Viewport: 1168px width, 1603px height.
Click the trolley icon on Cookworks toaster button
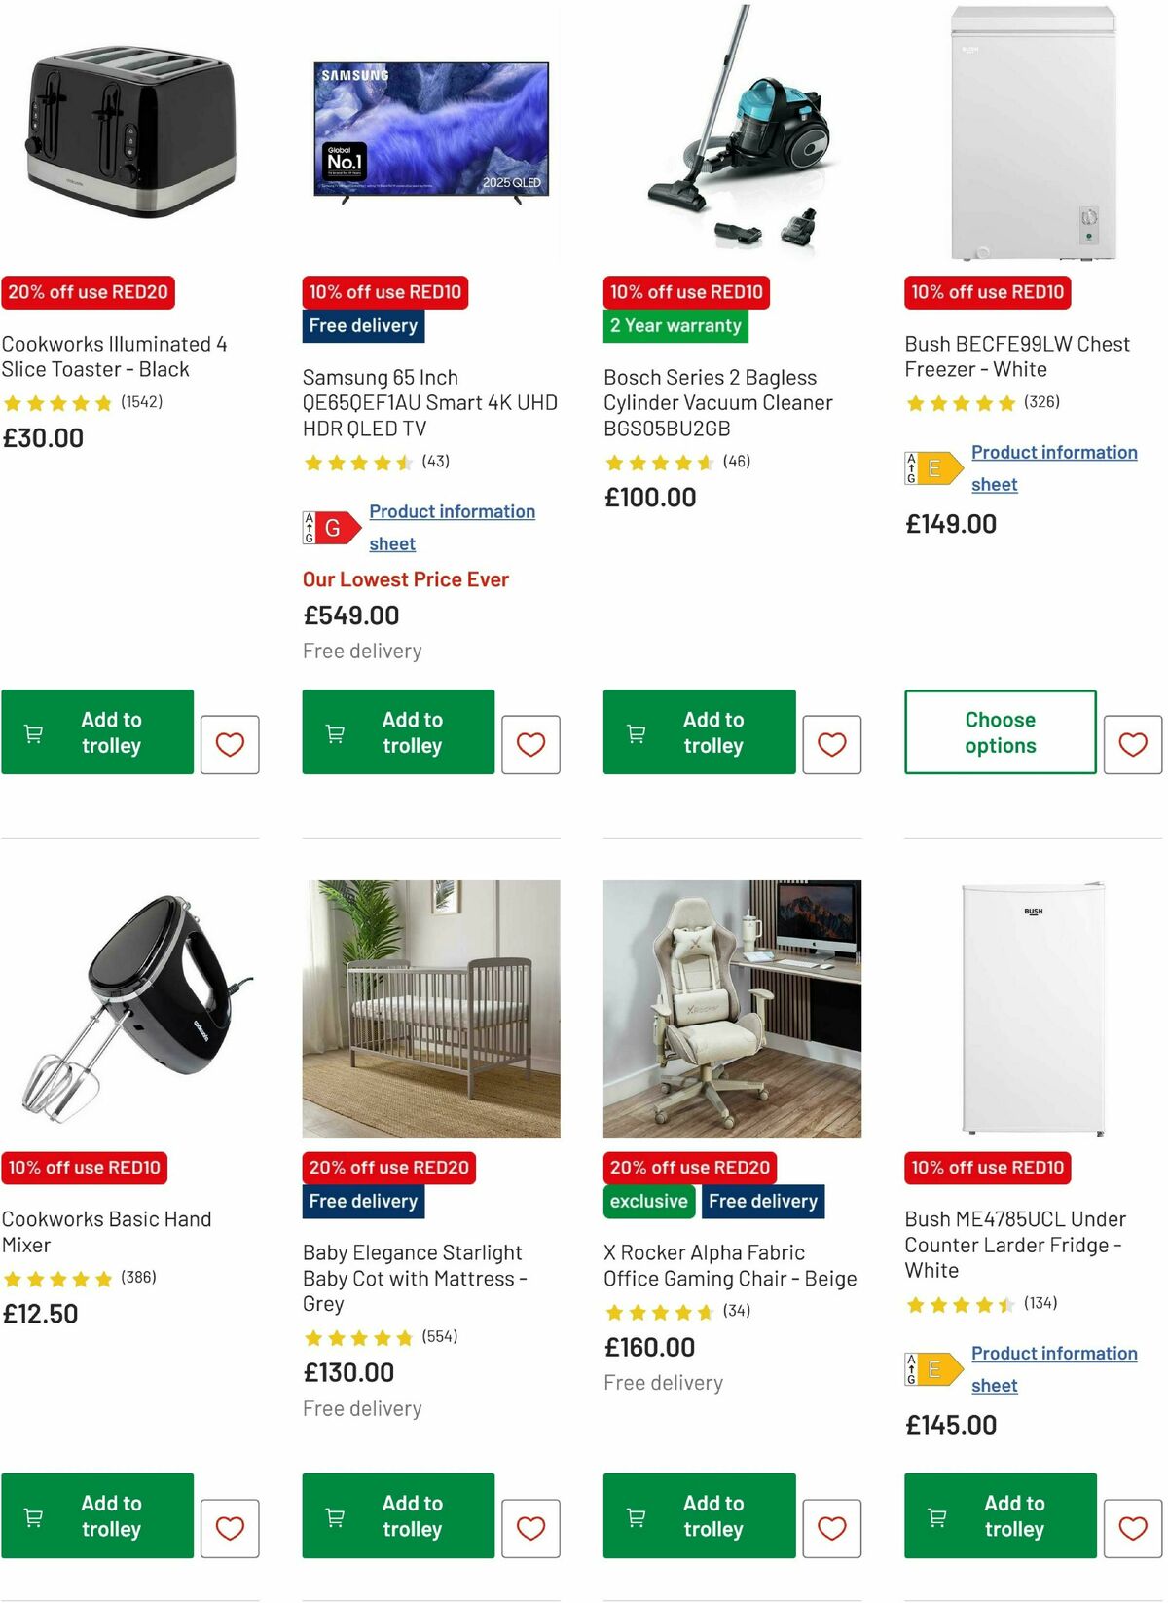[x=32, y=732]
